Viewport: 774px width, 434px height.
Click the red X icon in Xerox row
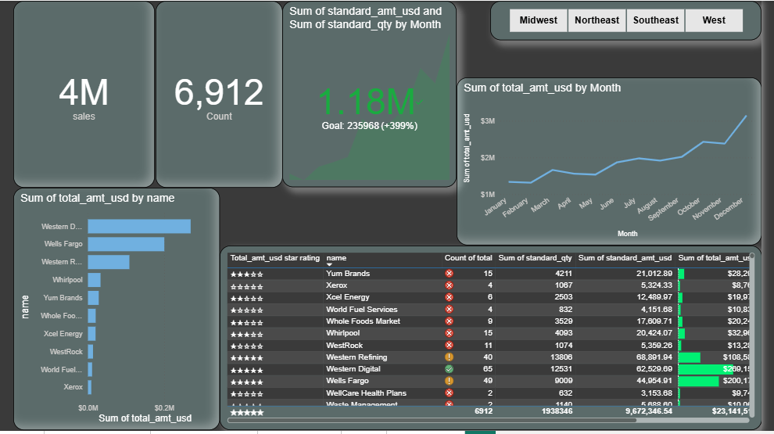point(450,285)
